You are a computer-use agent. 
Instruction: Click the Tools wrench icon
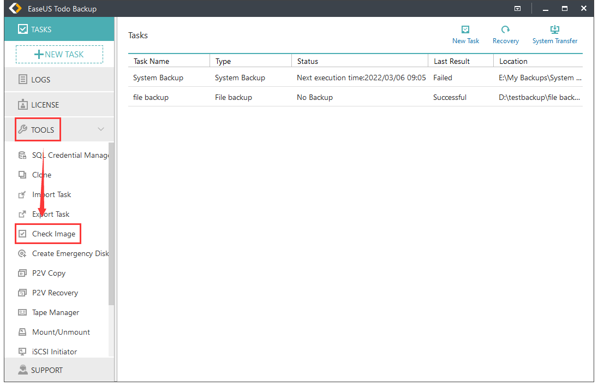[x=23, y=129]
